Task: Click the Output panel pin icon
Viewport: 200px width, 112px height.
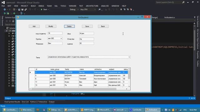Action: [x=192, y=98]
